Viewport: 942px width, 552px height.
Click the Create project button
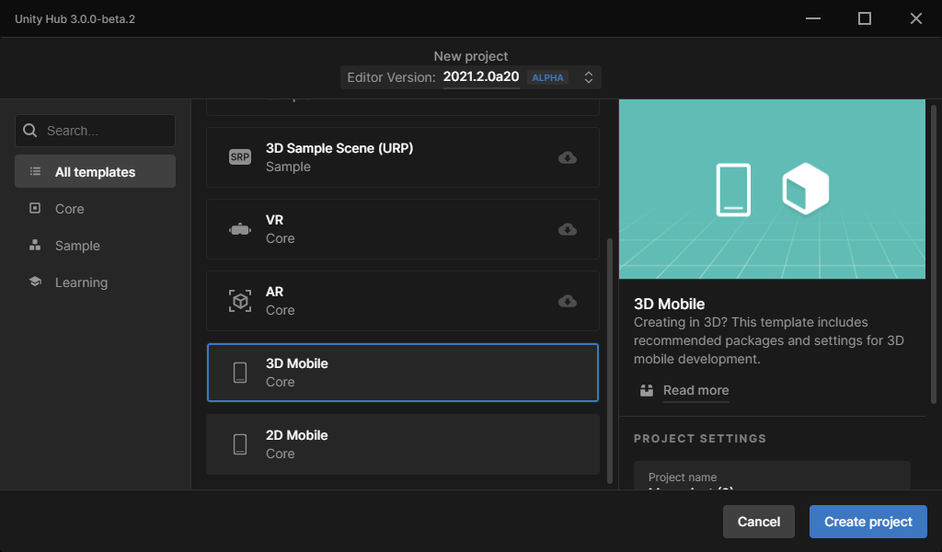point(867,522)
